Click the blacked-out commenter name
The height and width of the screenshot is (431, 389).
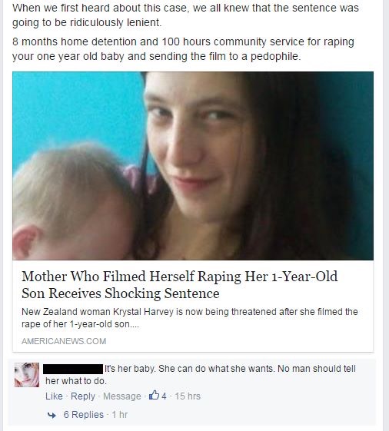(73, 369)
